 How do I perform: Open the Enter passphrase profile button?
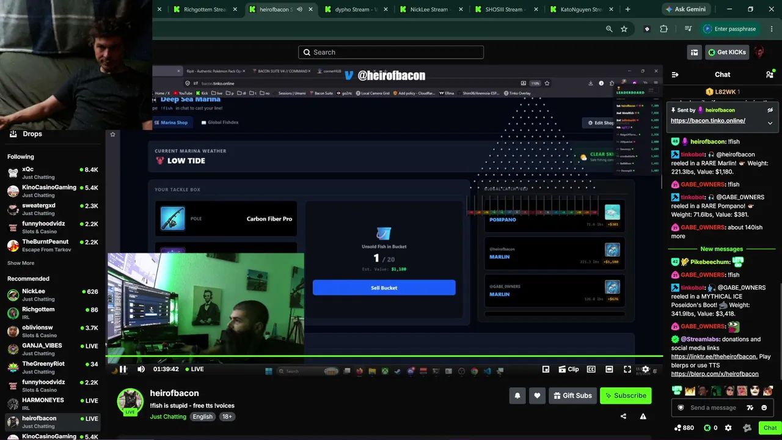(x=729, y=29)
